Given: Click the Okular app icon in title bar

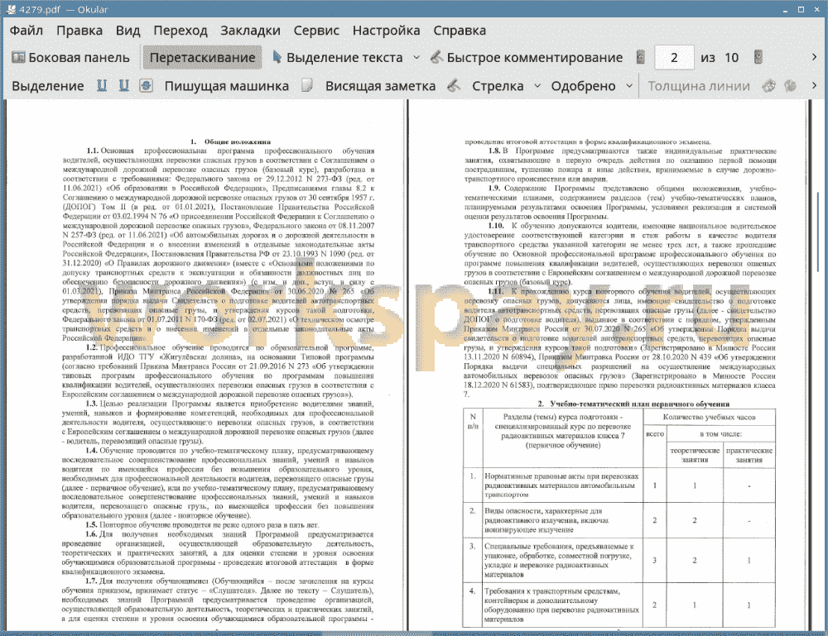Looking at the screenshot, I should [11, 9].
